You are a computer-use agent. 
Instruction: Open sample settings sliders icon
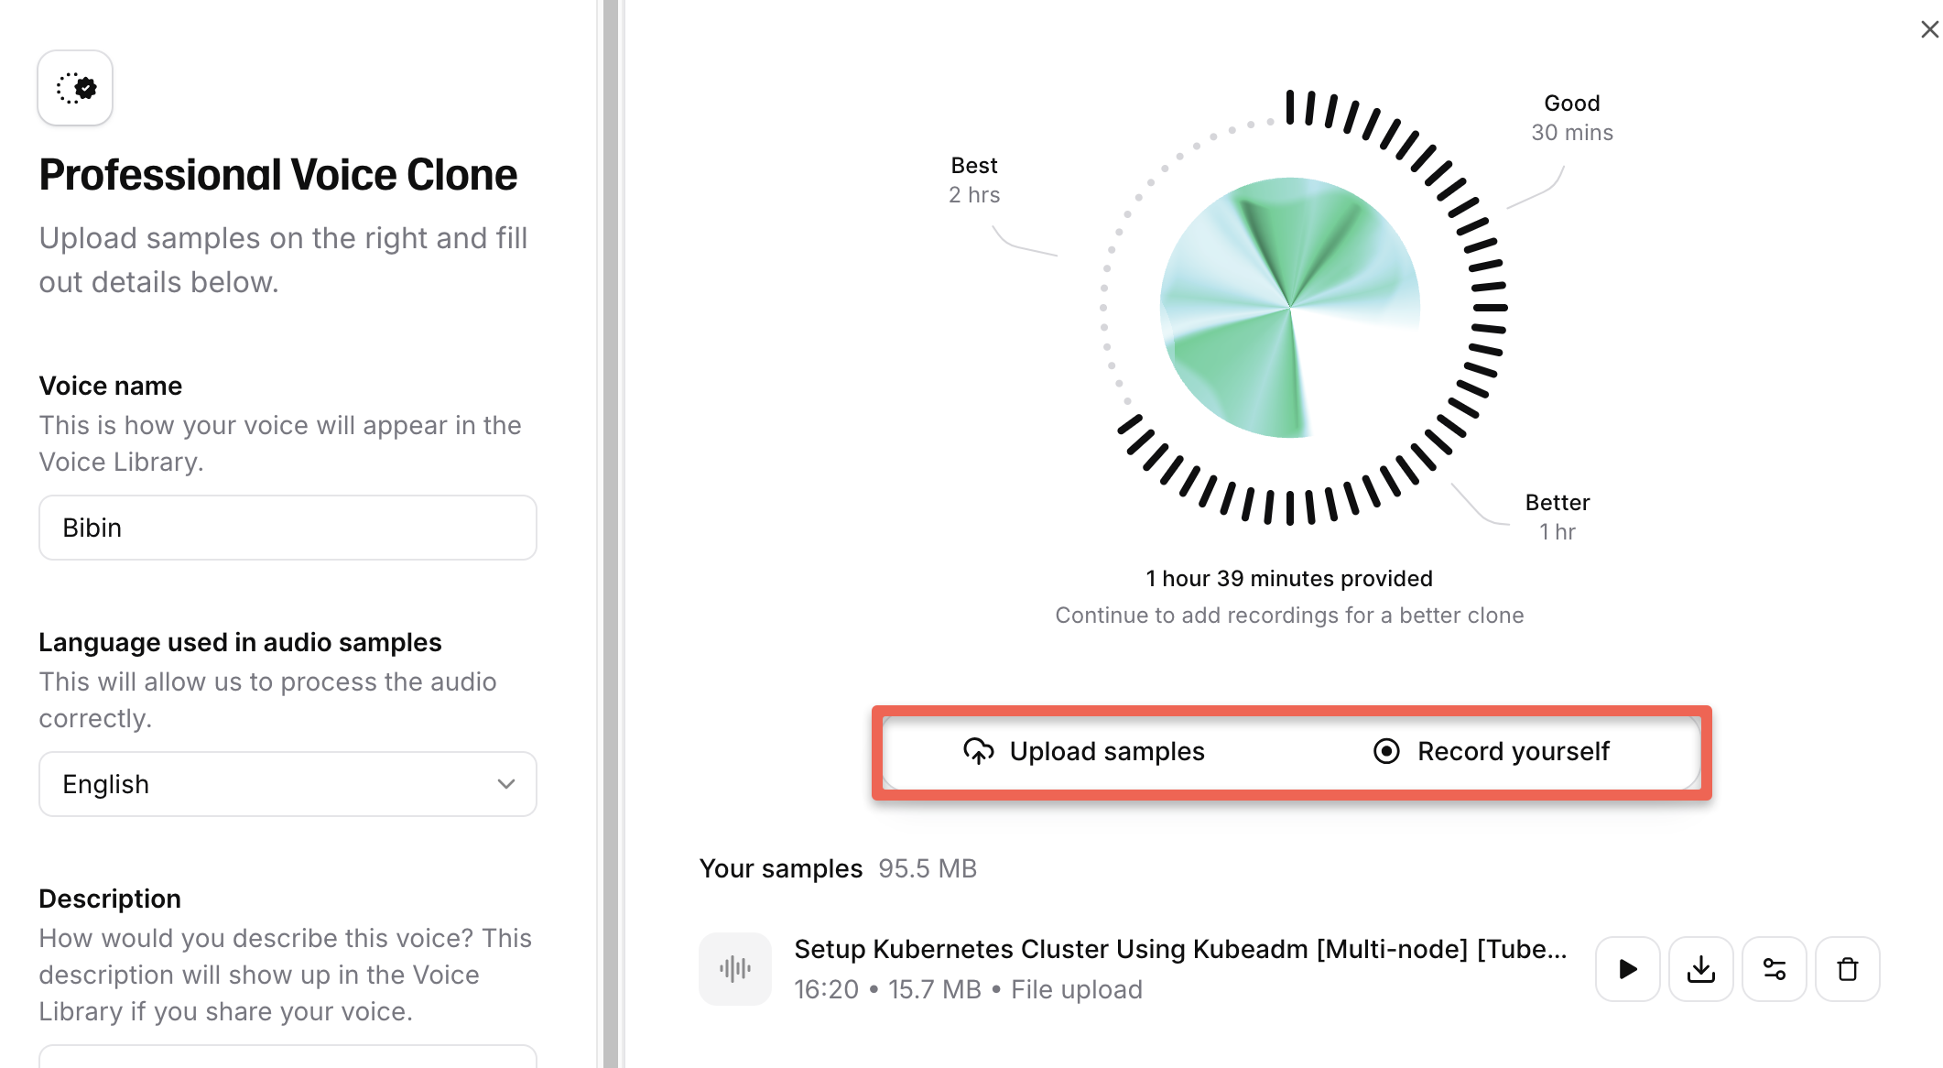tap(1774, 969)
